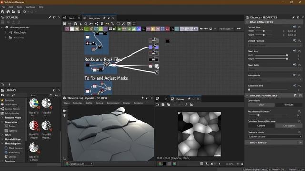Screen dimensions: 305x171
Task: Select New_Graph in the Explorer tree
Action: 20,33
